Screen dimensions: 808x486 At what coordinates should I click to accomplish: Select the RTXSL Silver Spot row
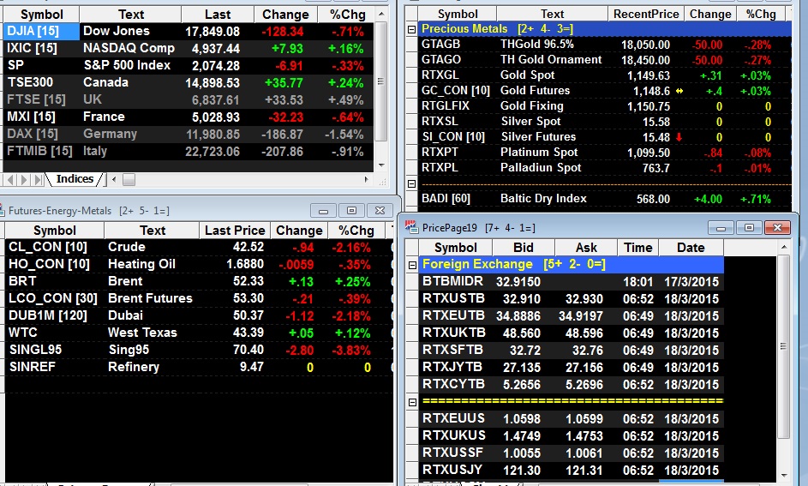click(x=604, y=122)
